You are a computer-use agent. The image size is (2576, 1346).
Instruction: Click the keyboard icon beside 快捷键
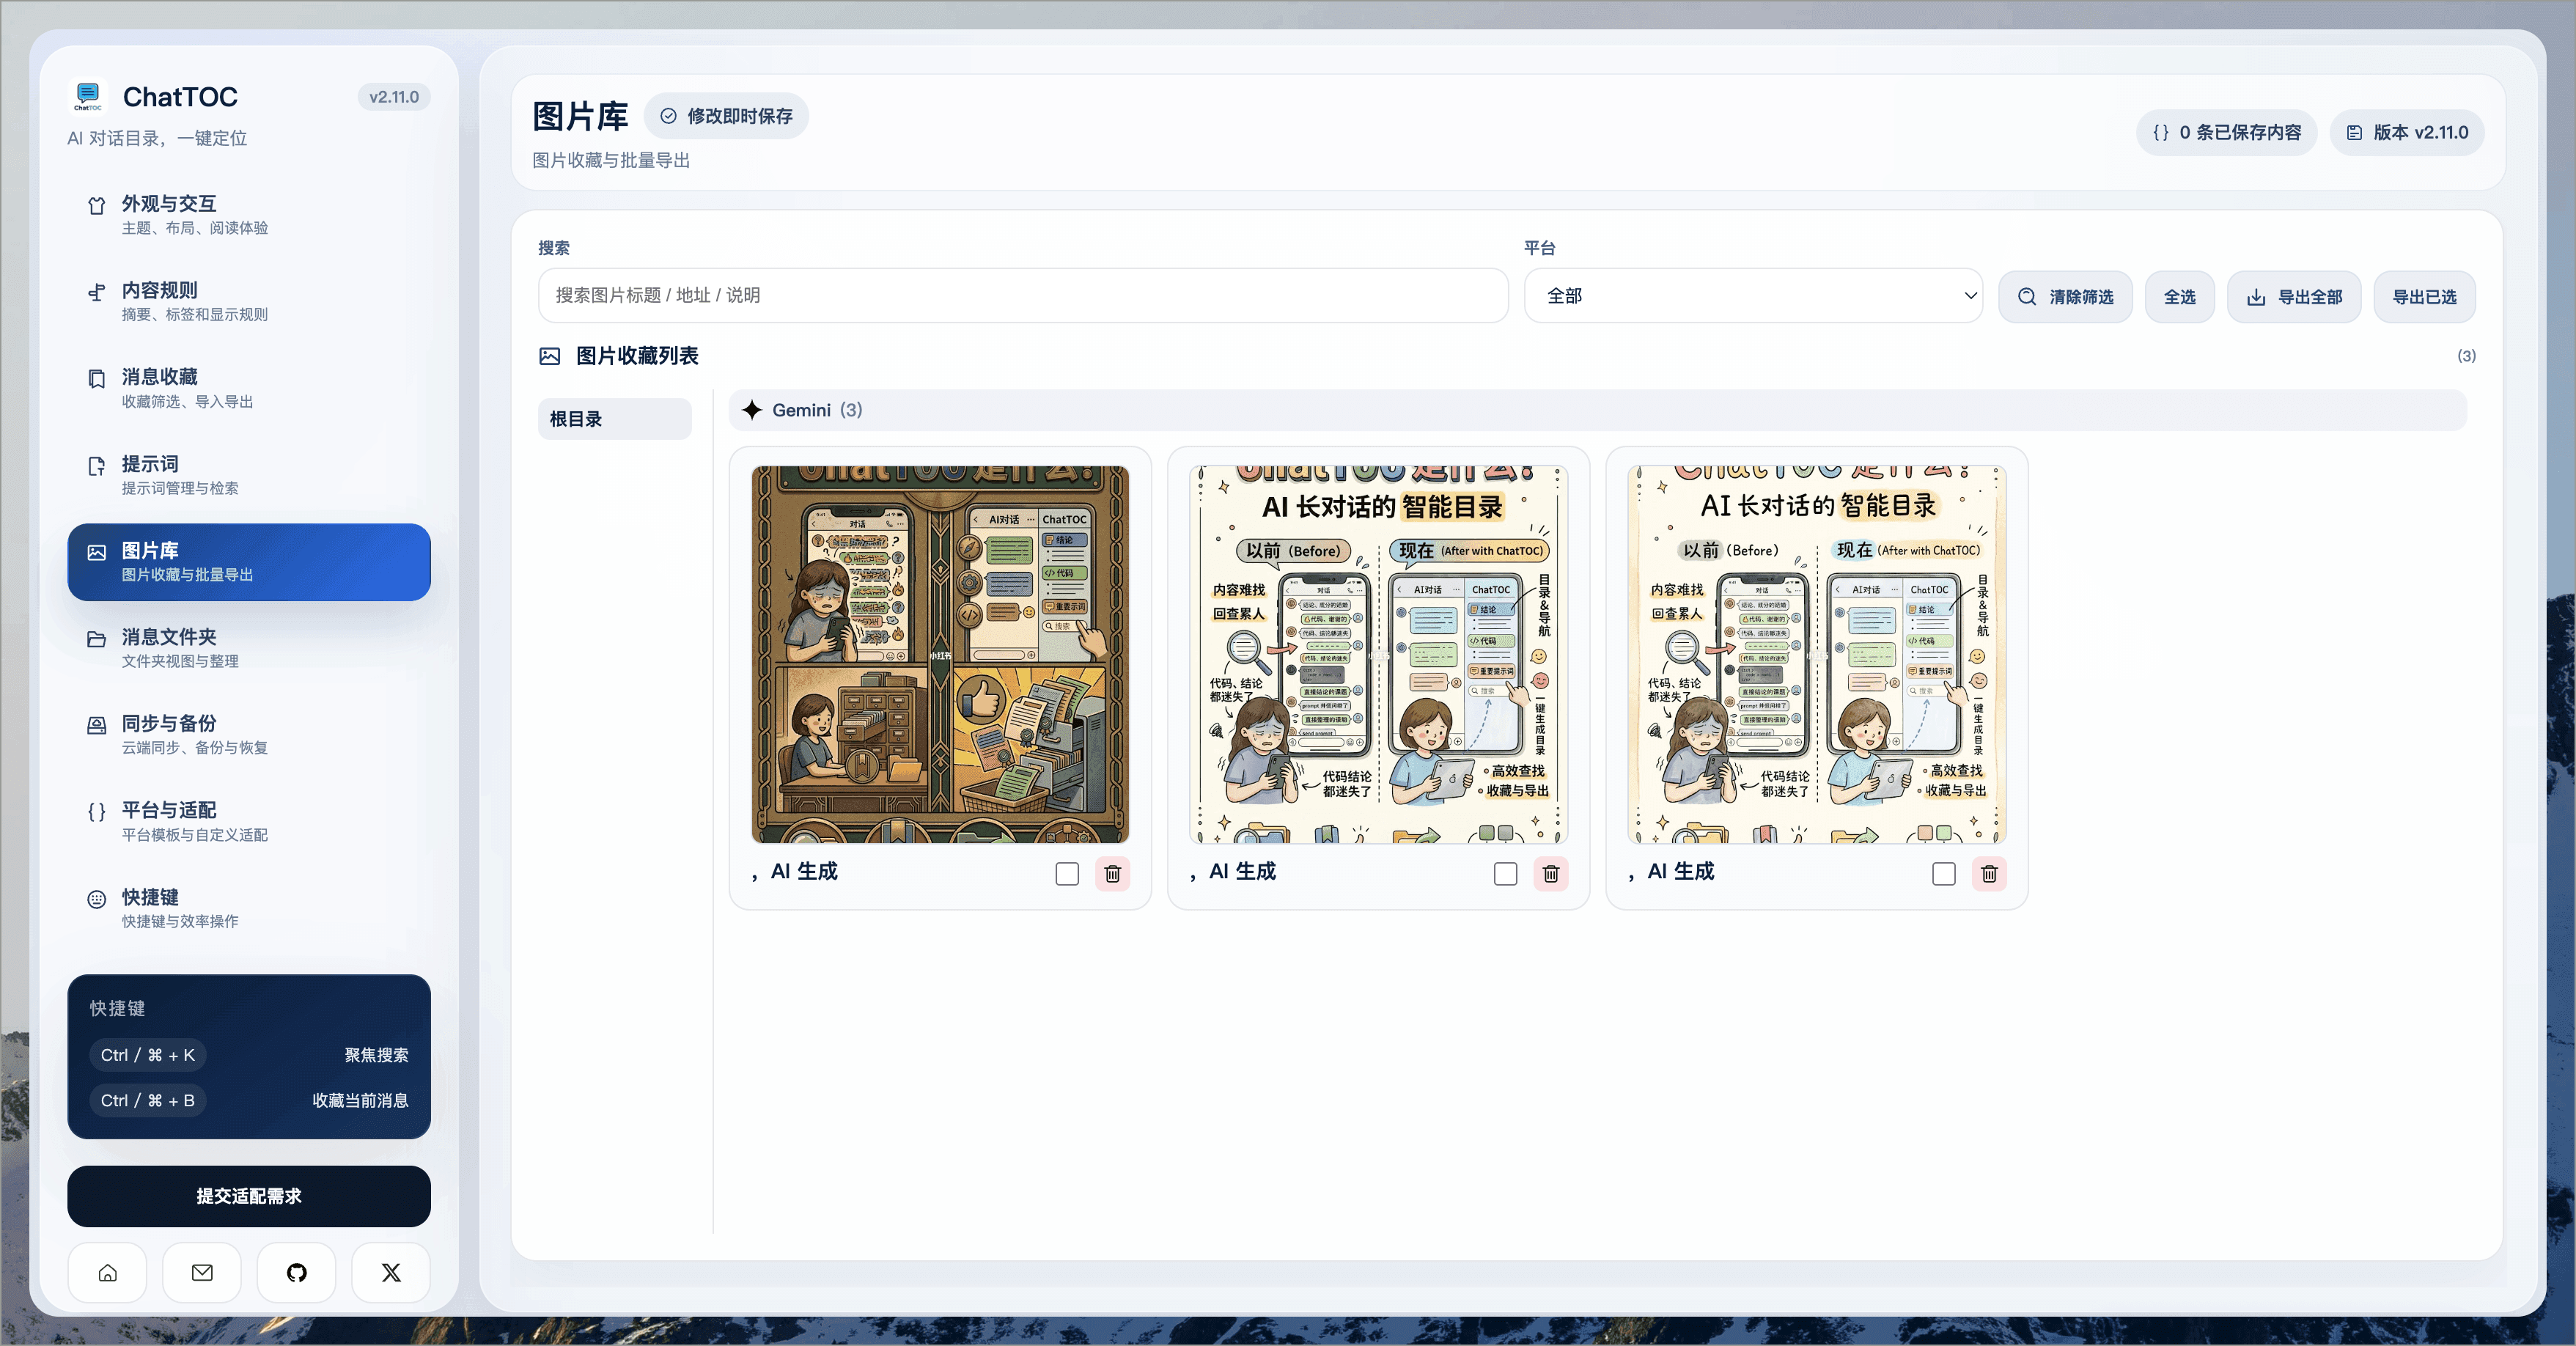tap(96, 899)
